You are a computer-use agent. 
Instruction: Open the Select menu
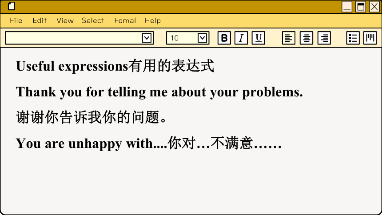point(93,20)
